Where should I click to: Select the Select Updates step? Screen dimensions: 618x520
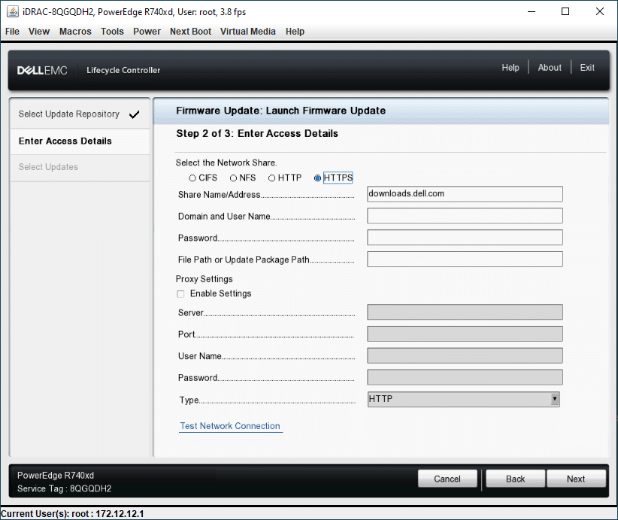tap(80, 167)
